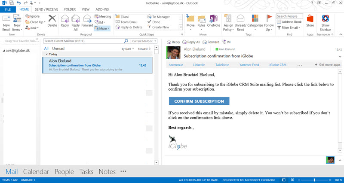Click the ribbon Reply button
Viewport: 344px width, 183px height.
point(65,21)
